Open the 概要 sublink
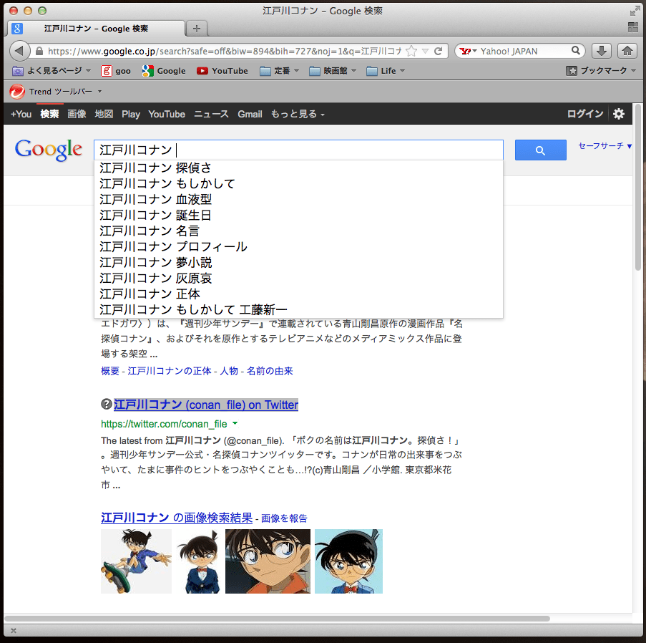Image resolution: width=646 pixels, height=643 pixels. tap(110, 371)
